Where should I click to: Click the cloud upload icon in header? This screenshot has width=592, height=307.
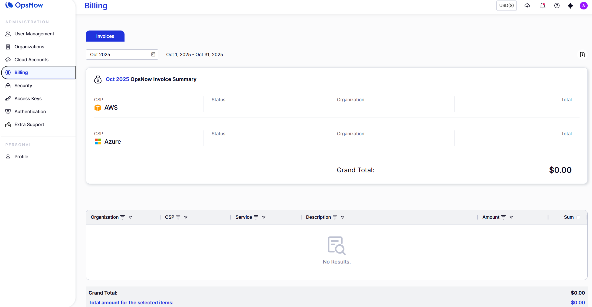527,6
